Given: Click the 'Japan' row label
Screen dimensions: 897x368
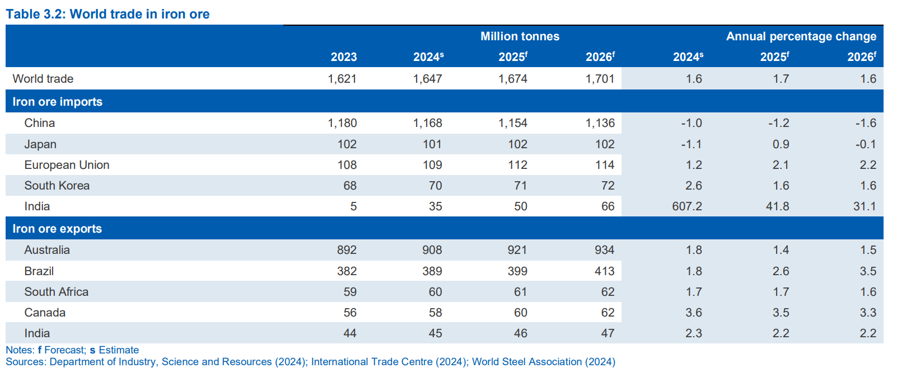Looking at the screenshot, I should [x=40, y=144].
